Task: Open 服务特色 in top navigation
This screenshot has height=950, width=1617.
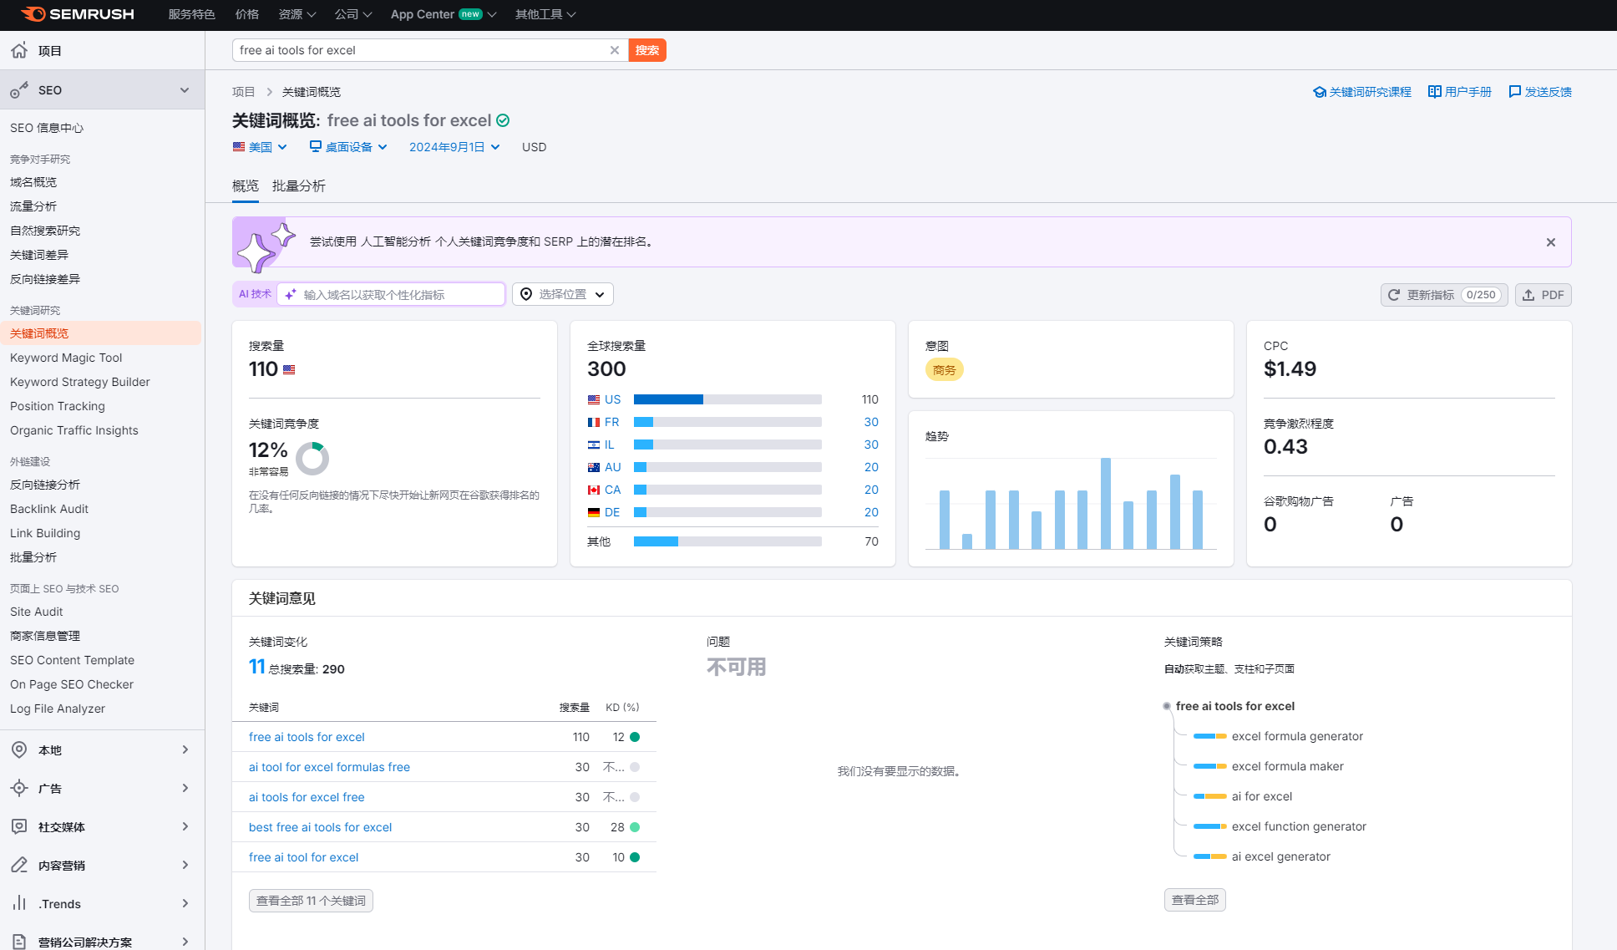Action: tap(191, 14)
